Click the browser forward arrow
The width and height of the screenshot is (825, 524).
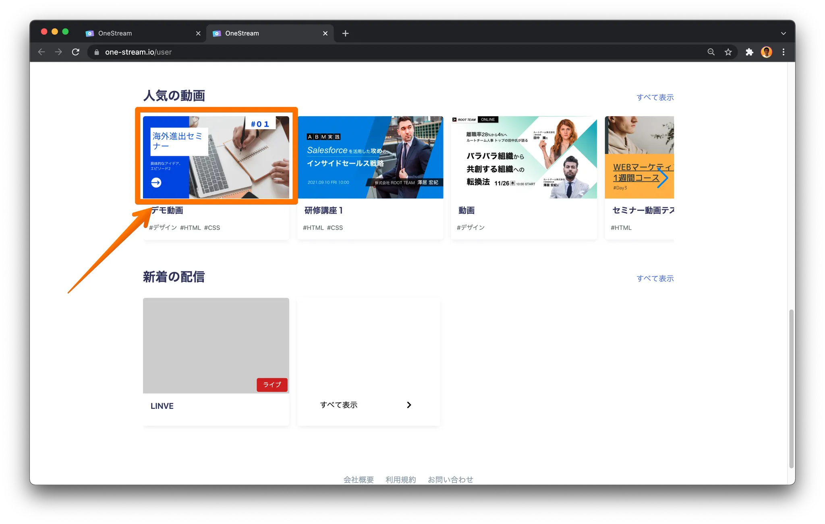(58, 52)
